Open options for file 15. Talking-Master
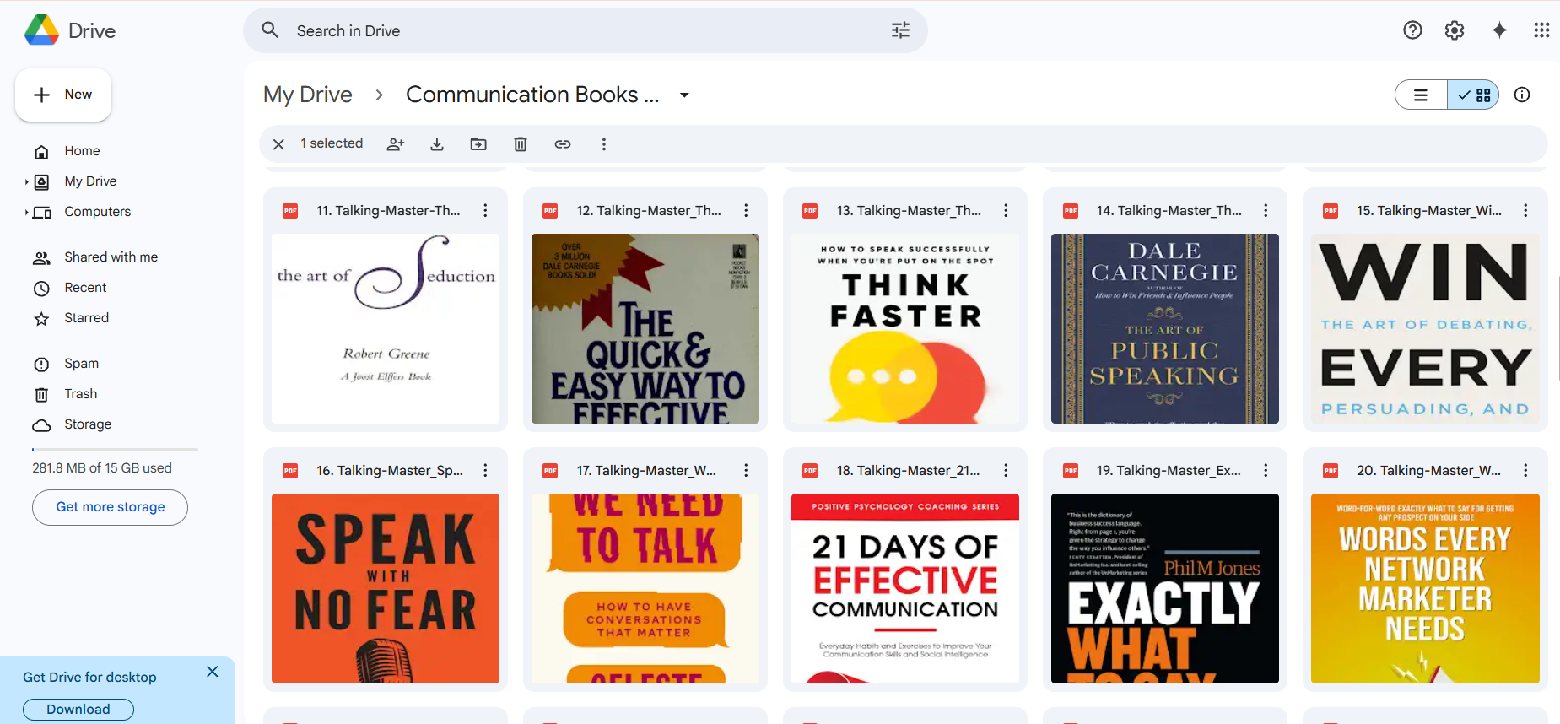 (x=1525, y=210)
